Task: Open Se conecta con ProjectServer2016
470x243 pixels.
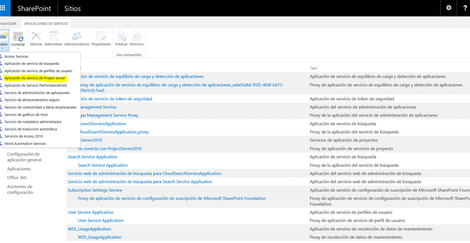Action: pos(110,148)
